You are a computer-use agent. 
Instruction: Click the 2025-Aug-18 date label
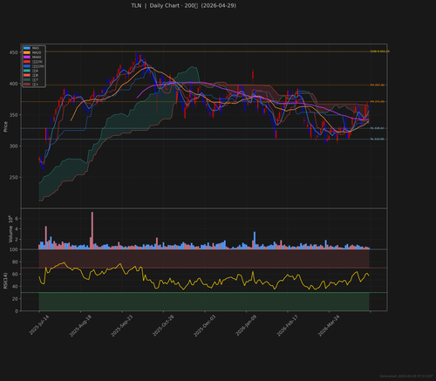click(x=80, y=325)
